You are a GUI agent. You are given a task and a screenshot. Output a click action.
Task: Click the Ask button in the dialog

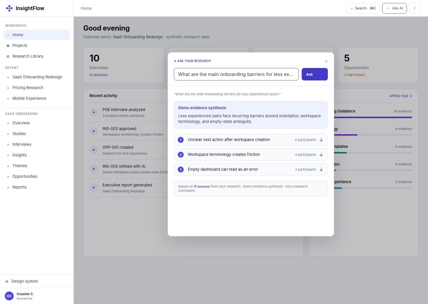(x=315, y=74)
